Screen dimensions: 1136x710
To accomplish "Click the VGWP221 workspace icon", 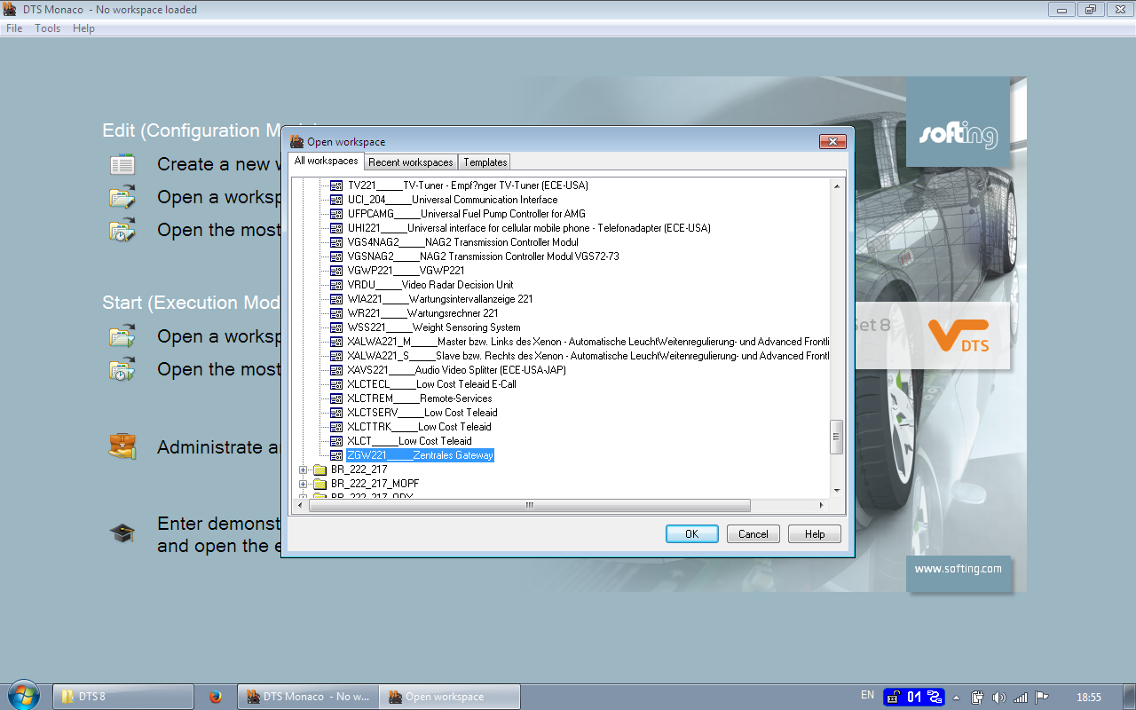I will tap(336, 271).
